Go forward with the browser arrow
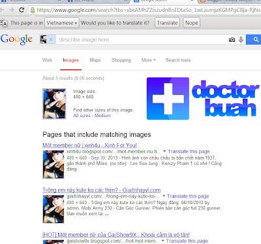The height and width of the screenshot is (244, 261). pos(11,10)
